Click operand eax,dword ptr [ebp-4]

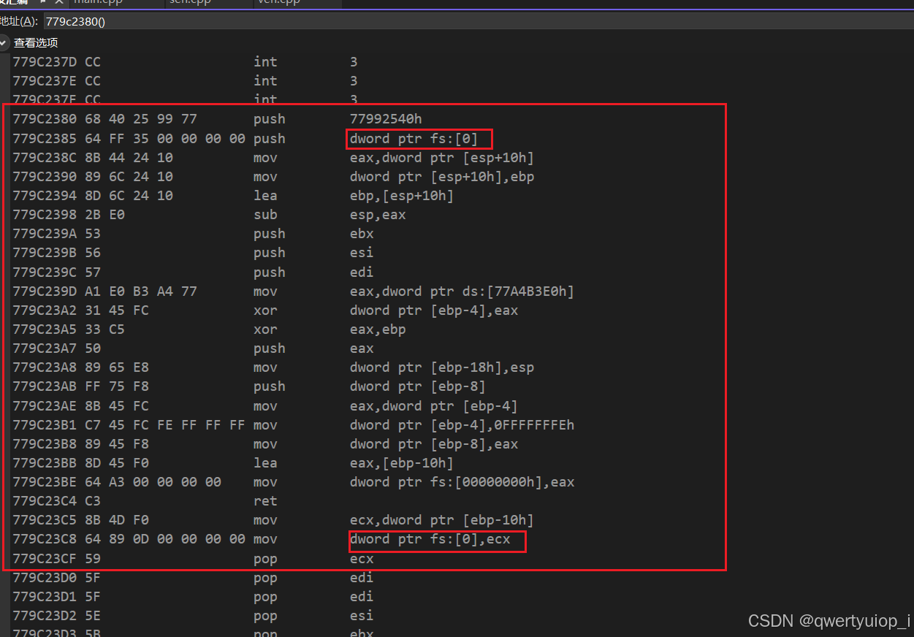click(434, 406)
